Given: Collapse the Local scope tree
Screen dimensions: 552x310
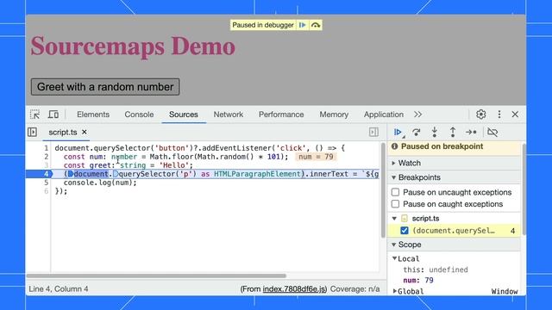Looking at the screenshot, I should [395, 258].
